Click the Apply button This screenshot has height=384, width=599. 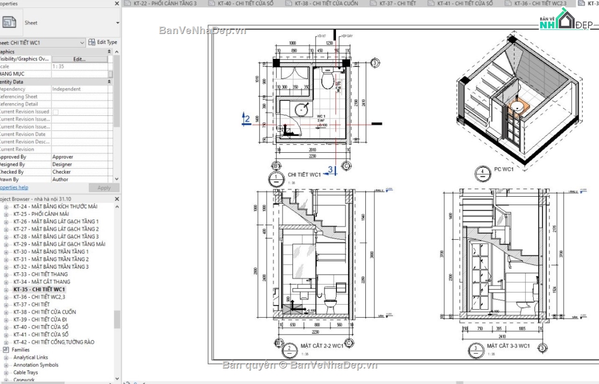tap(104, 188)
